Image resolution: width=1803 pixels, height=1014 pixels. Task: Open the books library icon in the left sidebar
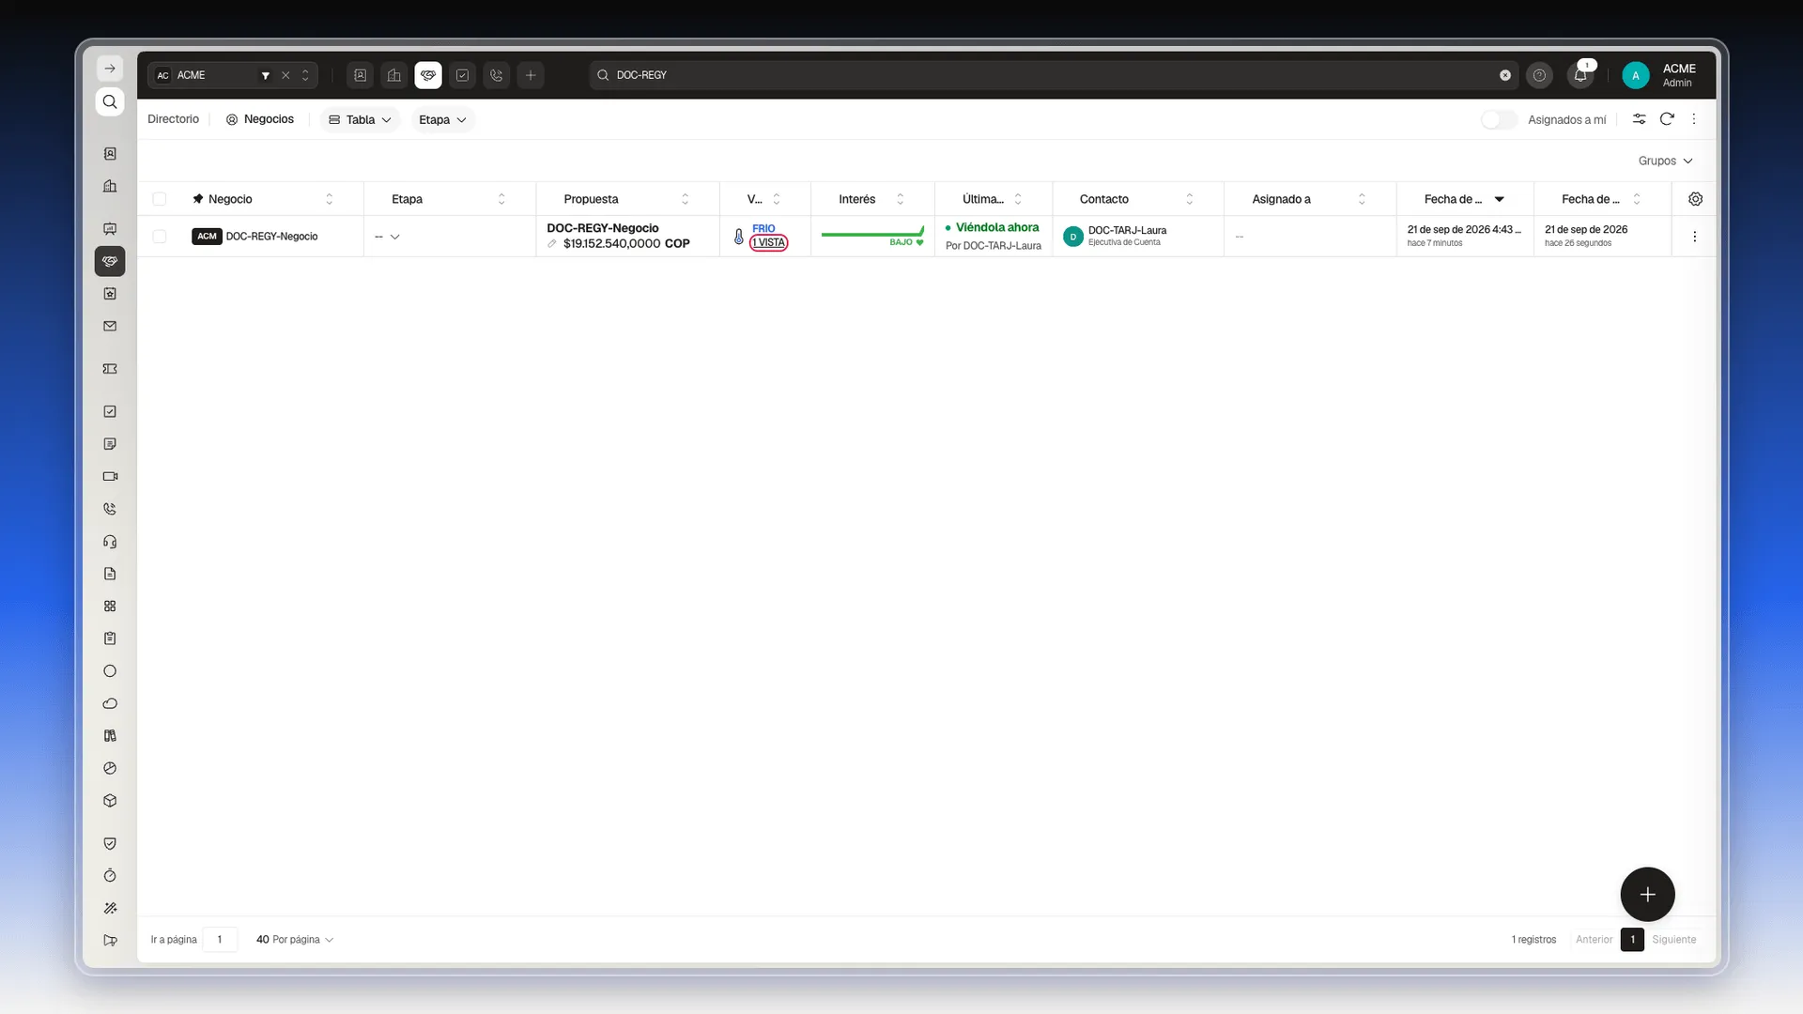tap(110, 736)
